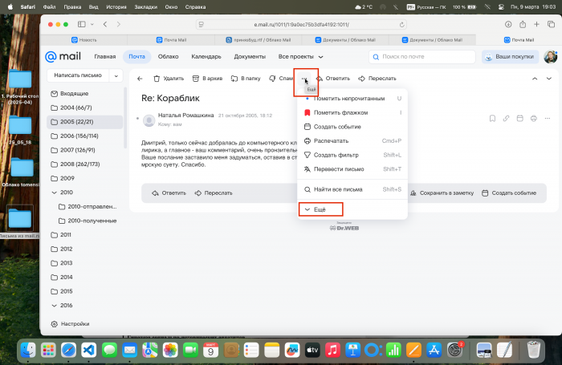Go to previous email with up chevron
Viewport: 562px width, 365px height.
pos(535,79)
